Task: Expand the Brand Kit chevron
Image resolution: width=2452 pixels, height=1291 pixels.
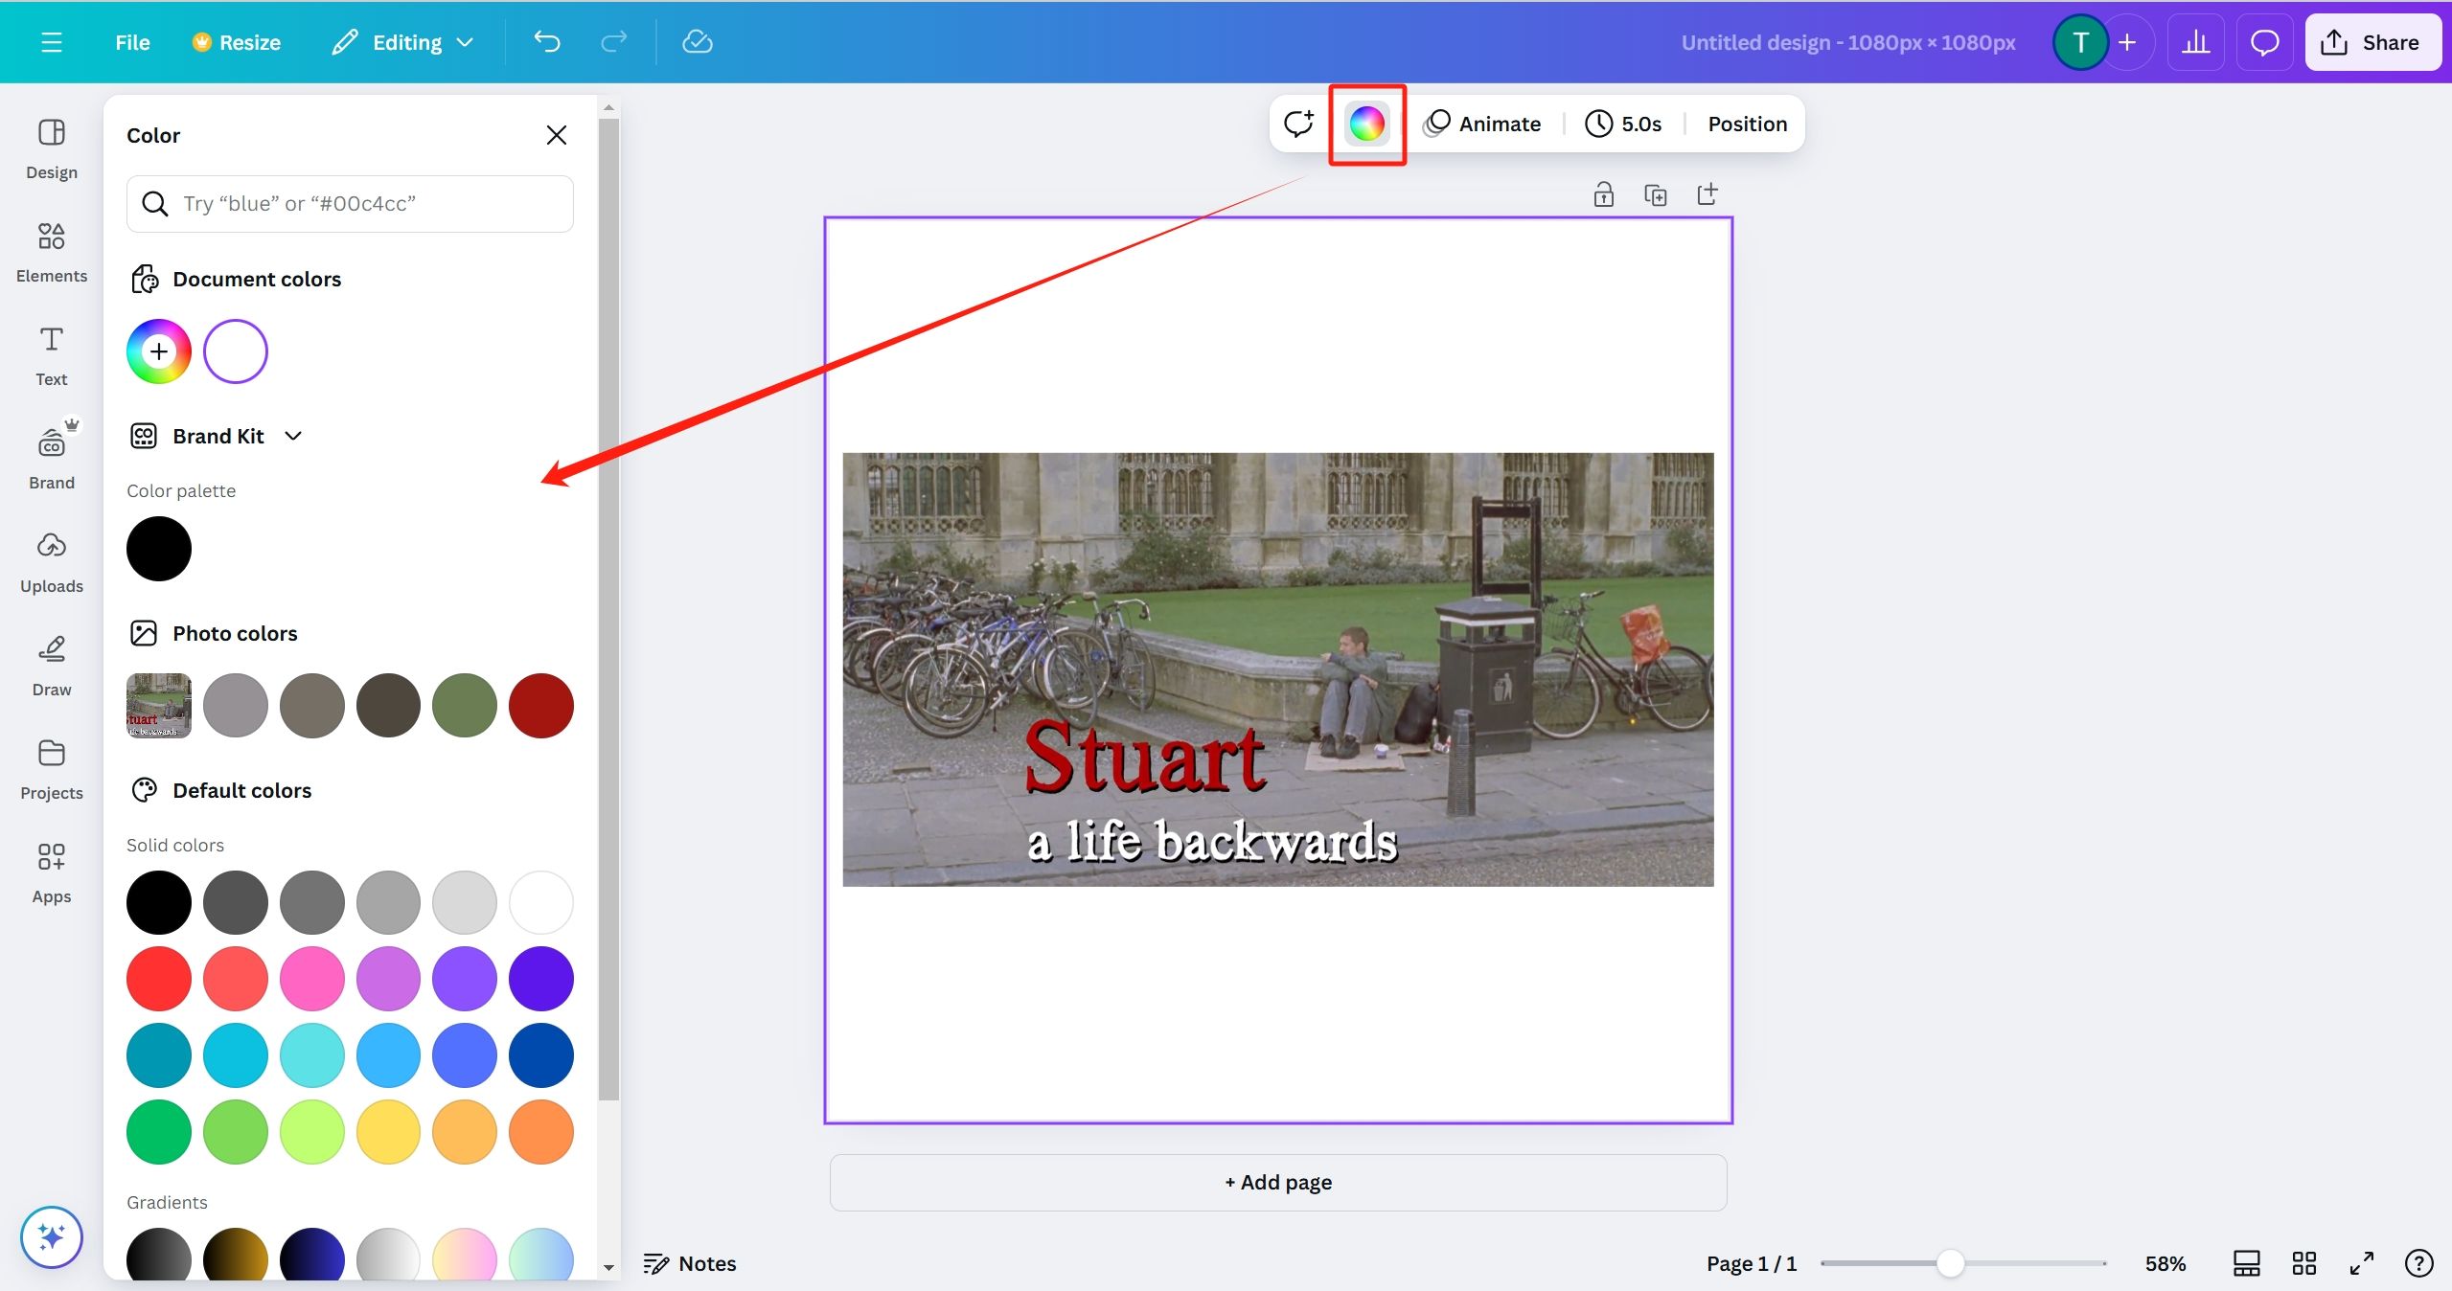Action: (x=293, y=436)
